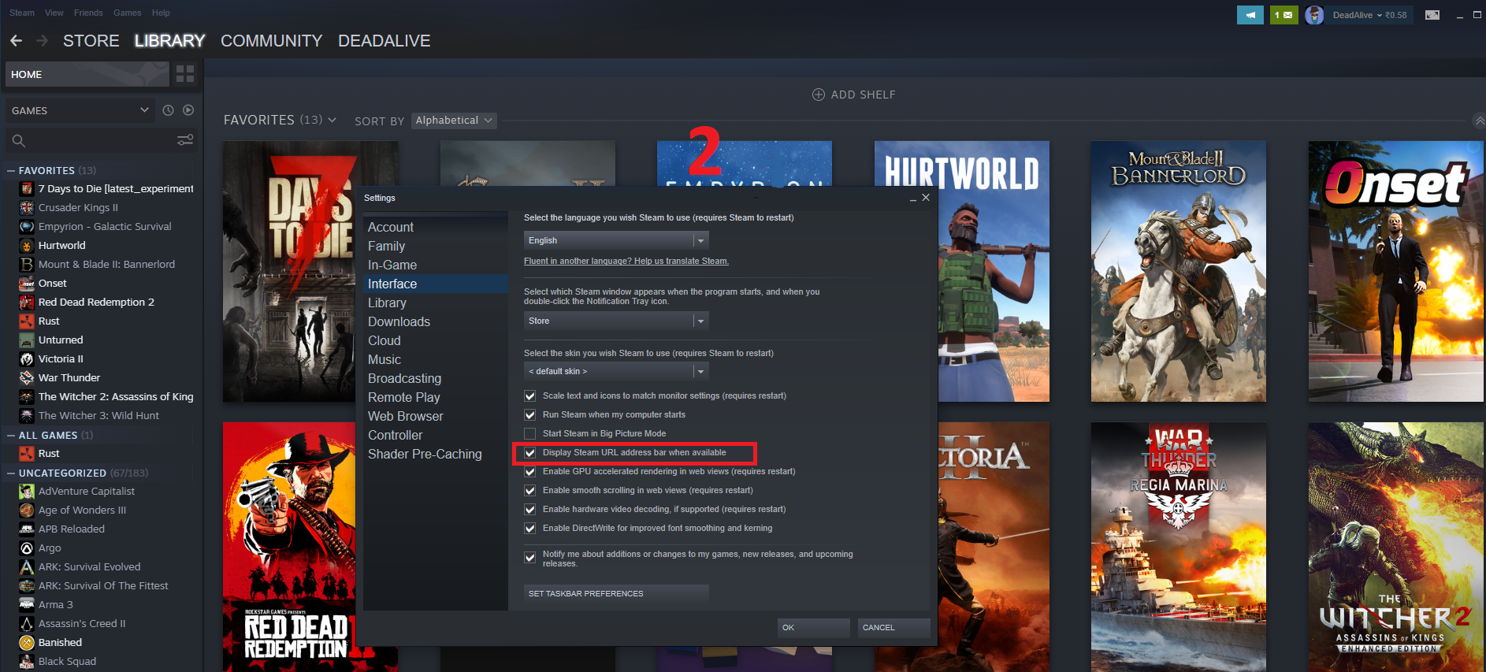The height and width of the screenshot is (672, 1486).
Task: Open the English language dropdown
Action: tap(616, 240)
